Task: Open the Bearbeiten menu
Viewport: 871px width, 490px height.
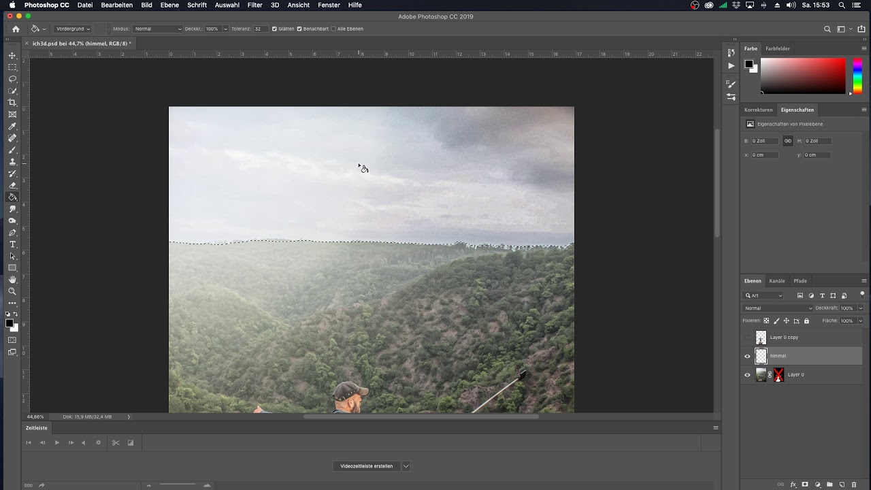Action: click(x=117, y=5)
